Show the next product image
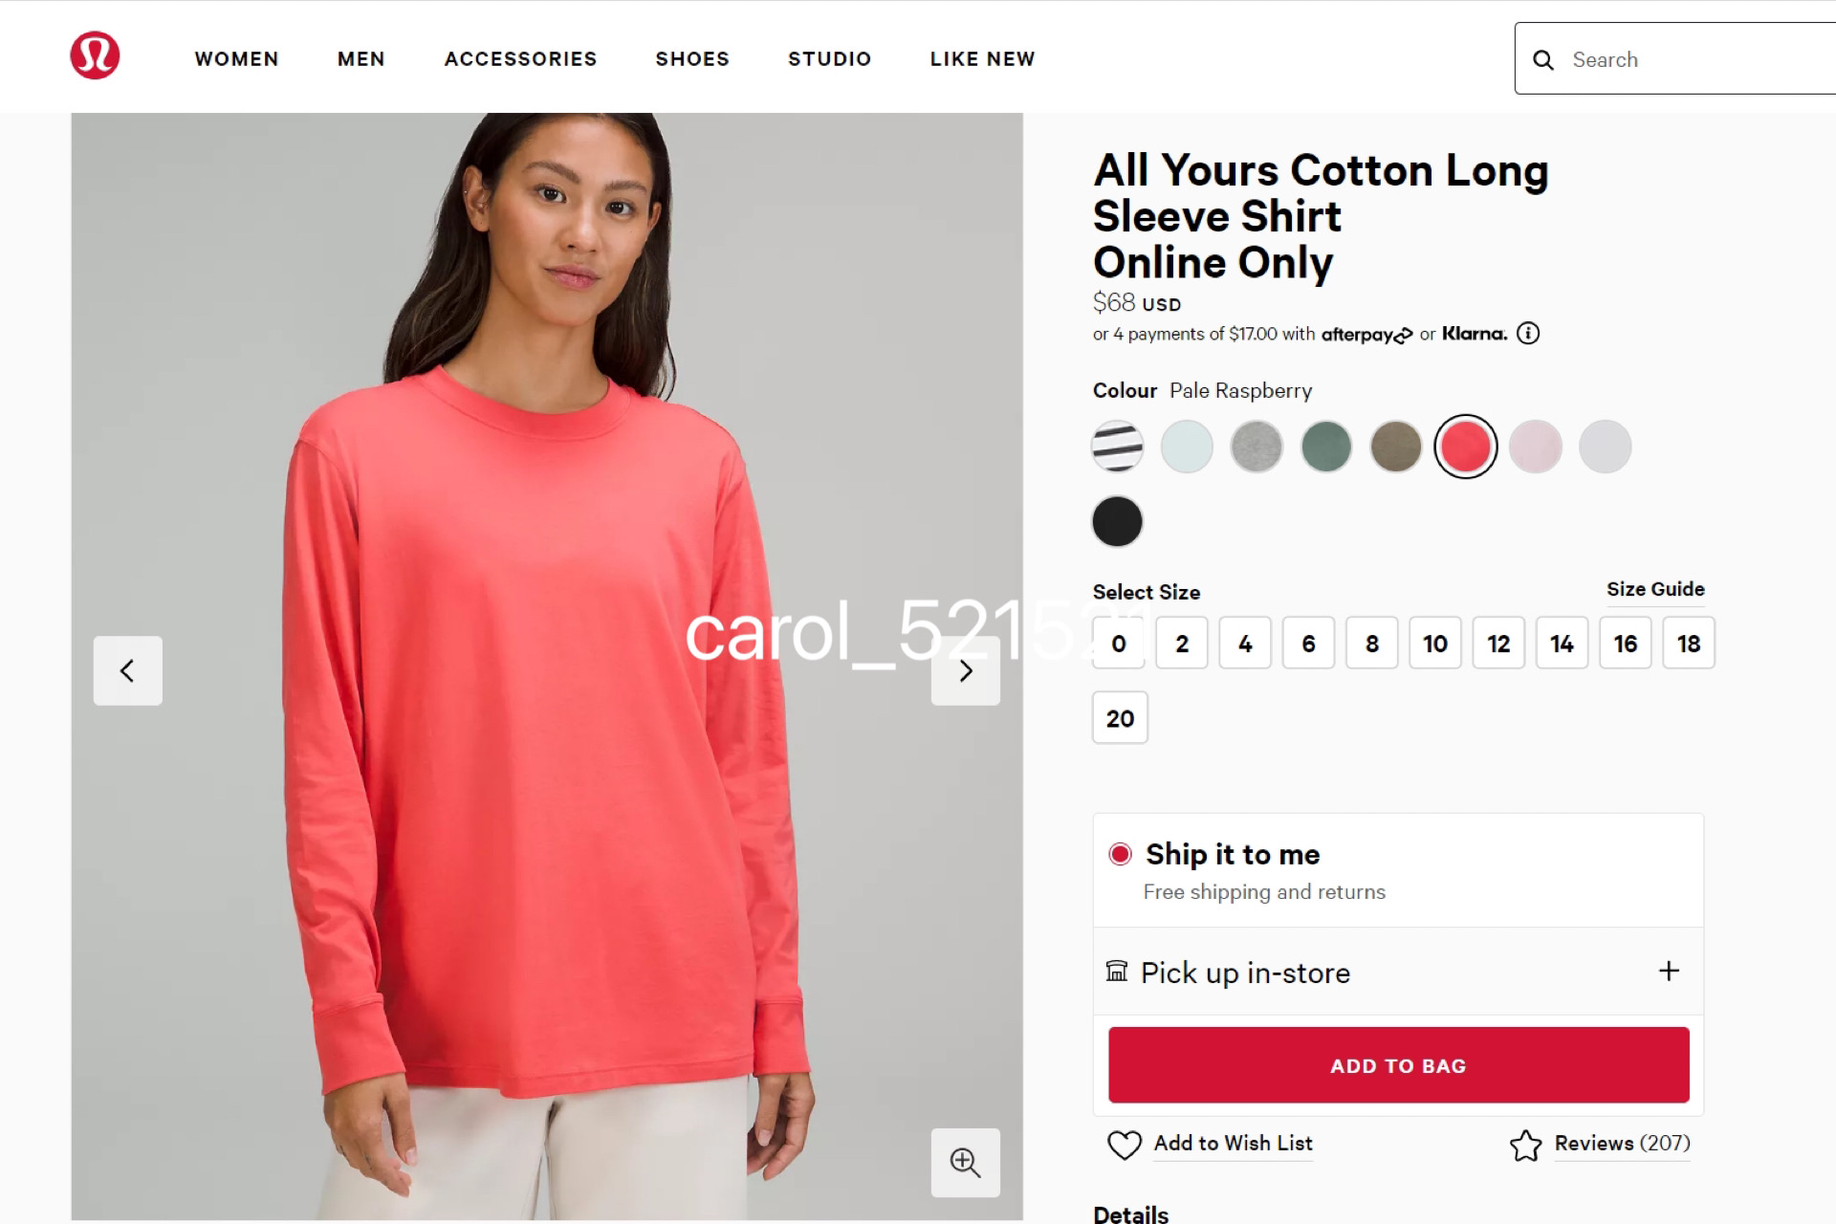 [x=966, y=670]
